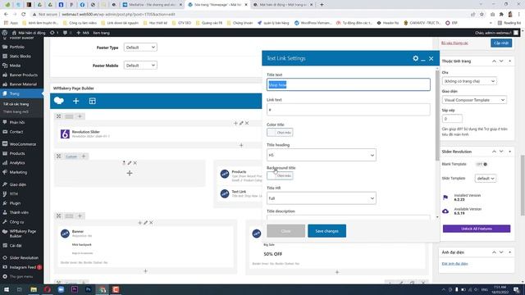Click the order (Sắp xếp) number field
The width and height of the screenshot is (525, 295).
[452, 119]
